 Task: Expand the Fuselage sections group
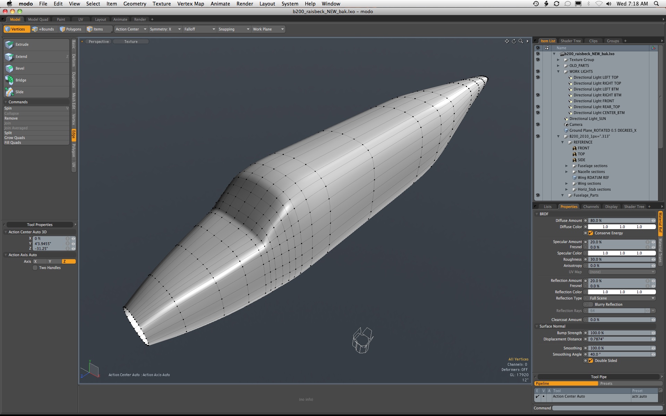(x=567, y=166)
